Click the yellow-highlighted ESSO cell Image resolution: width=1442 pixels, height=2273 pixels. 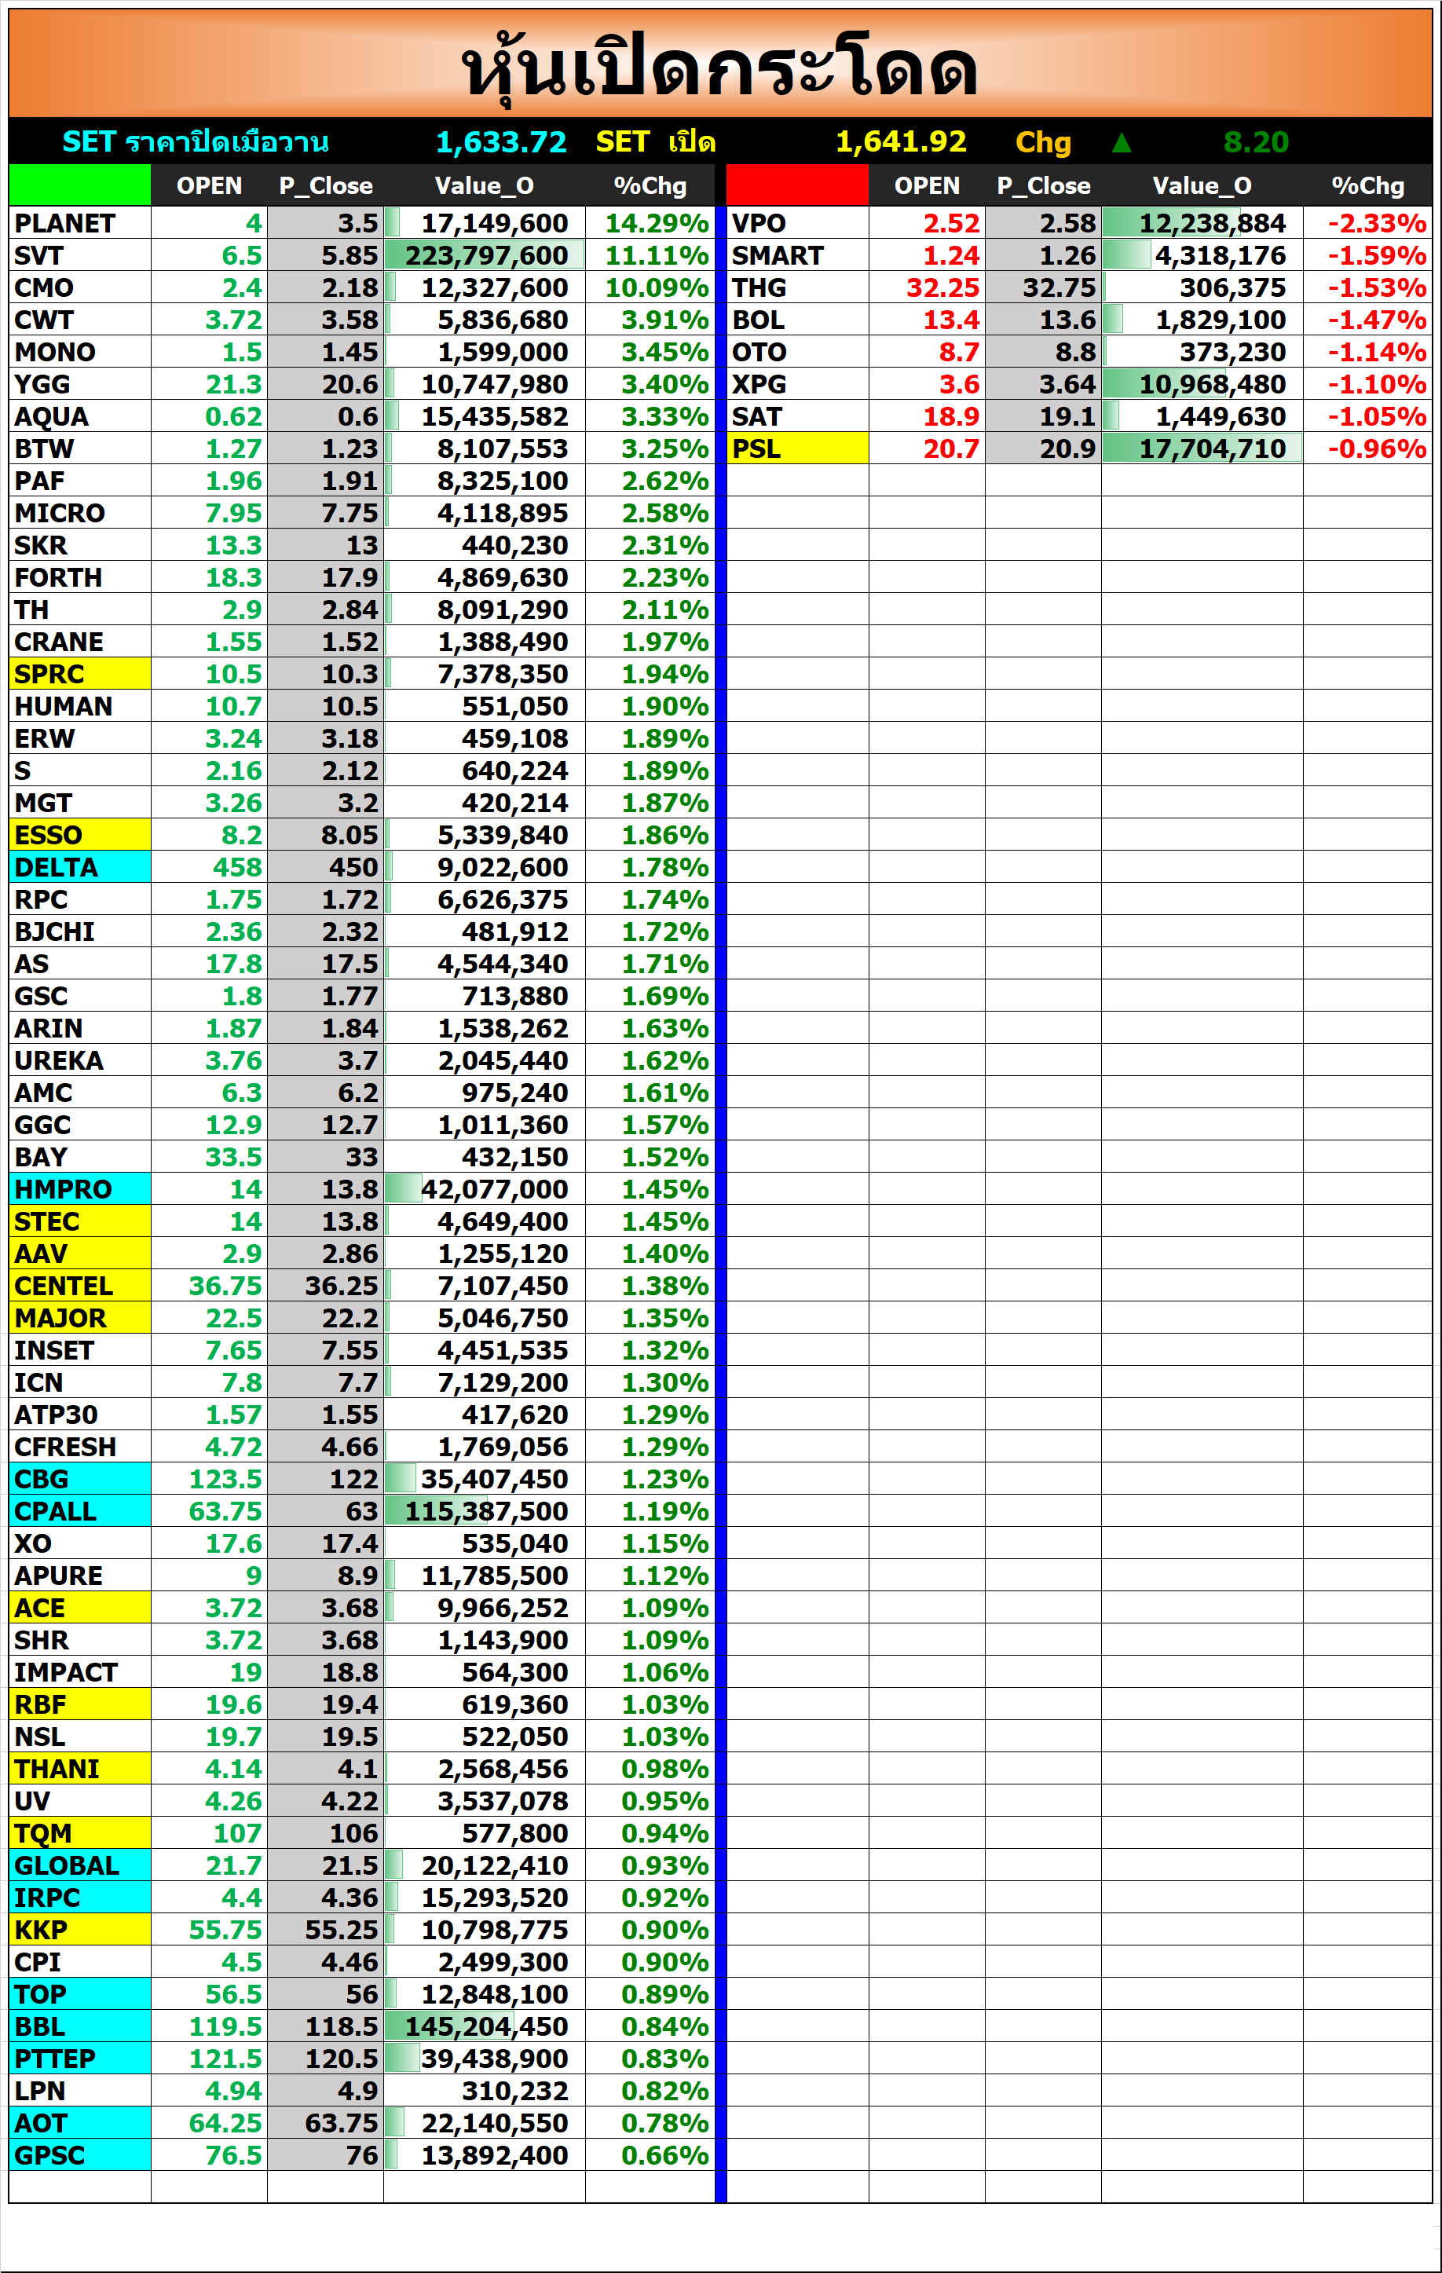click(x=80, y=834)
